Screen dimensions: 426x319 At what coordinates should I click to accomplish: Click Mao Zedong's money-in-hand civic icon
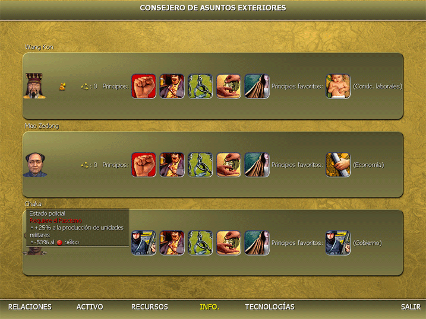point(229,165)
